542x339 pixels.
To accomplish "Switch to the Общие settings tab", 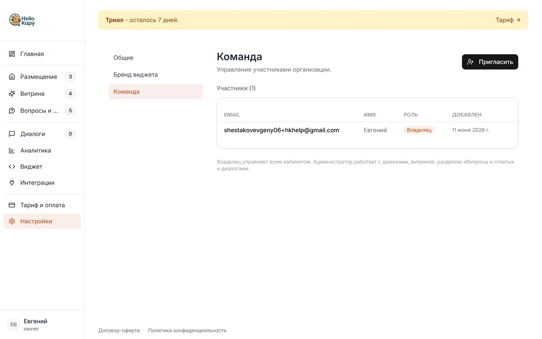I will (156, 58).
